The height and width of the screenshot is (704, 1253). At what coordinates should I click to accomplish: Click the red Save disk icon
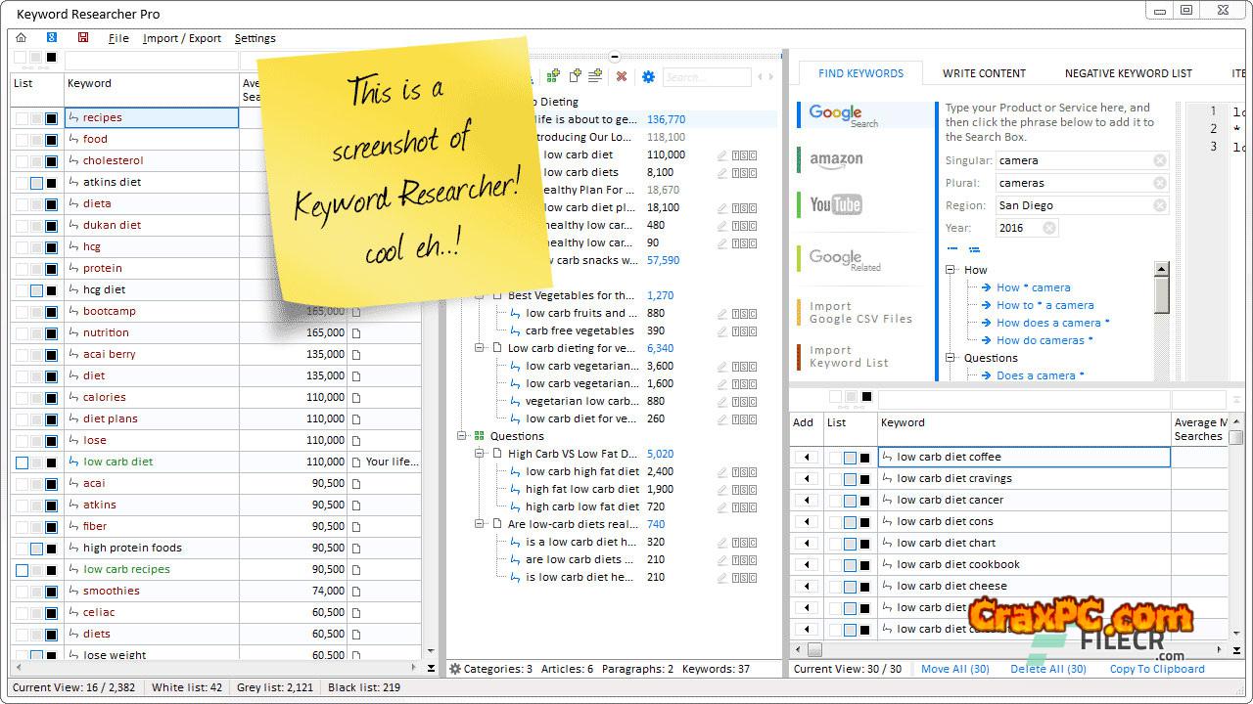point(83,38)
